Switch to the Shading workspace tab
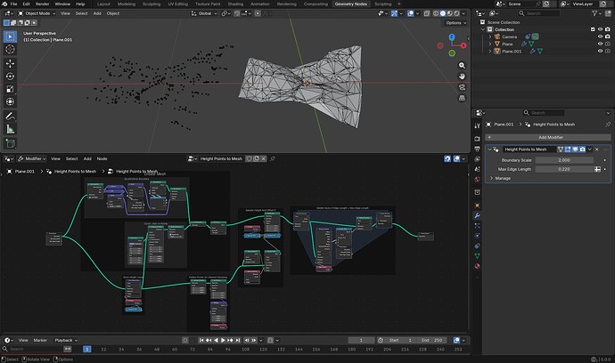This screenshot has height=363, width=615. pos(235,4)
